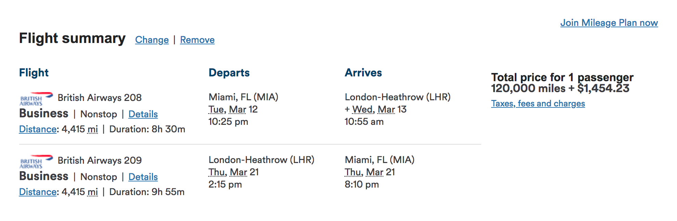Open Join Mileage Plan now link

pos(609,23)
